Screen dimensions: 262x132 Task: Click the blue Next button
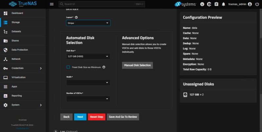coord(80,117)
